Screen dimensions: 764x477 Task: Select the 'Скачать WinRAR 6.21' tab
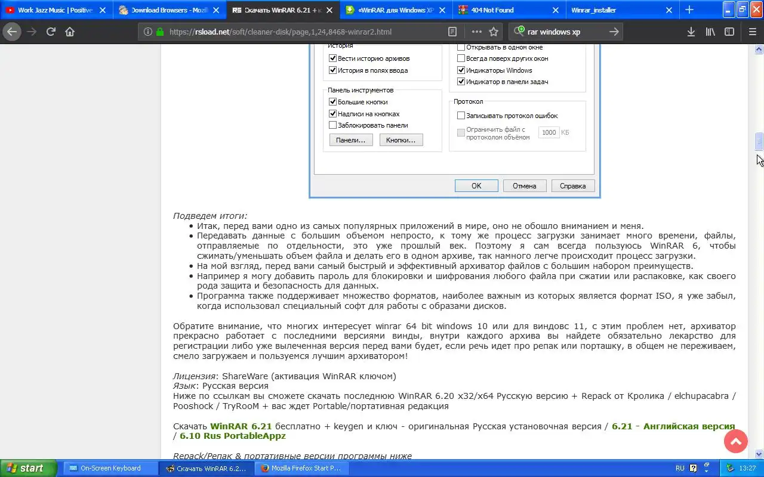283,10
